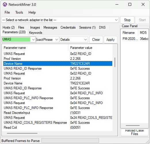Switch to the Credentials tab

(68, 27)
